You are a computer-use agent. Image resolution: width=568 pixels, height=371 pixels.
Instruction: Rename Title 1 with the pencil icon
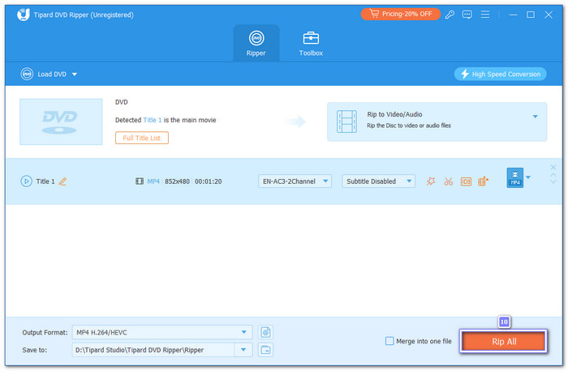[63, 181]
